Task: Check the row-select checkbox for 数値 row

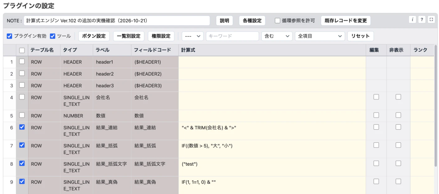Action: click(22, 115)
